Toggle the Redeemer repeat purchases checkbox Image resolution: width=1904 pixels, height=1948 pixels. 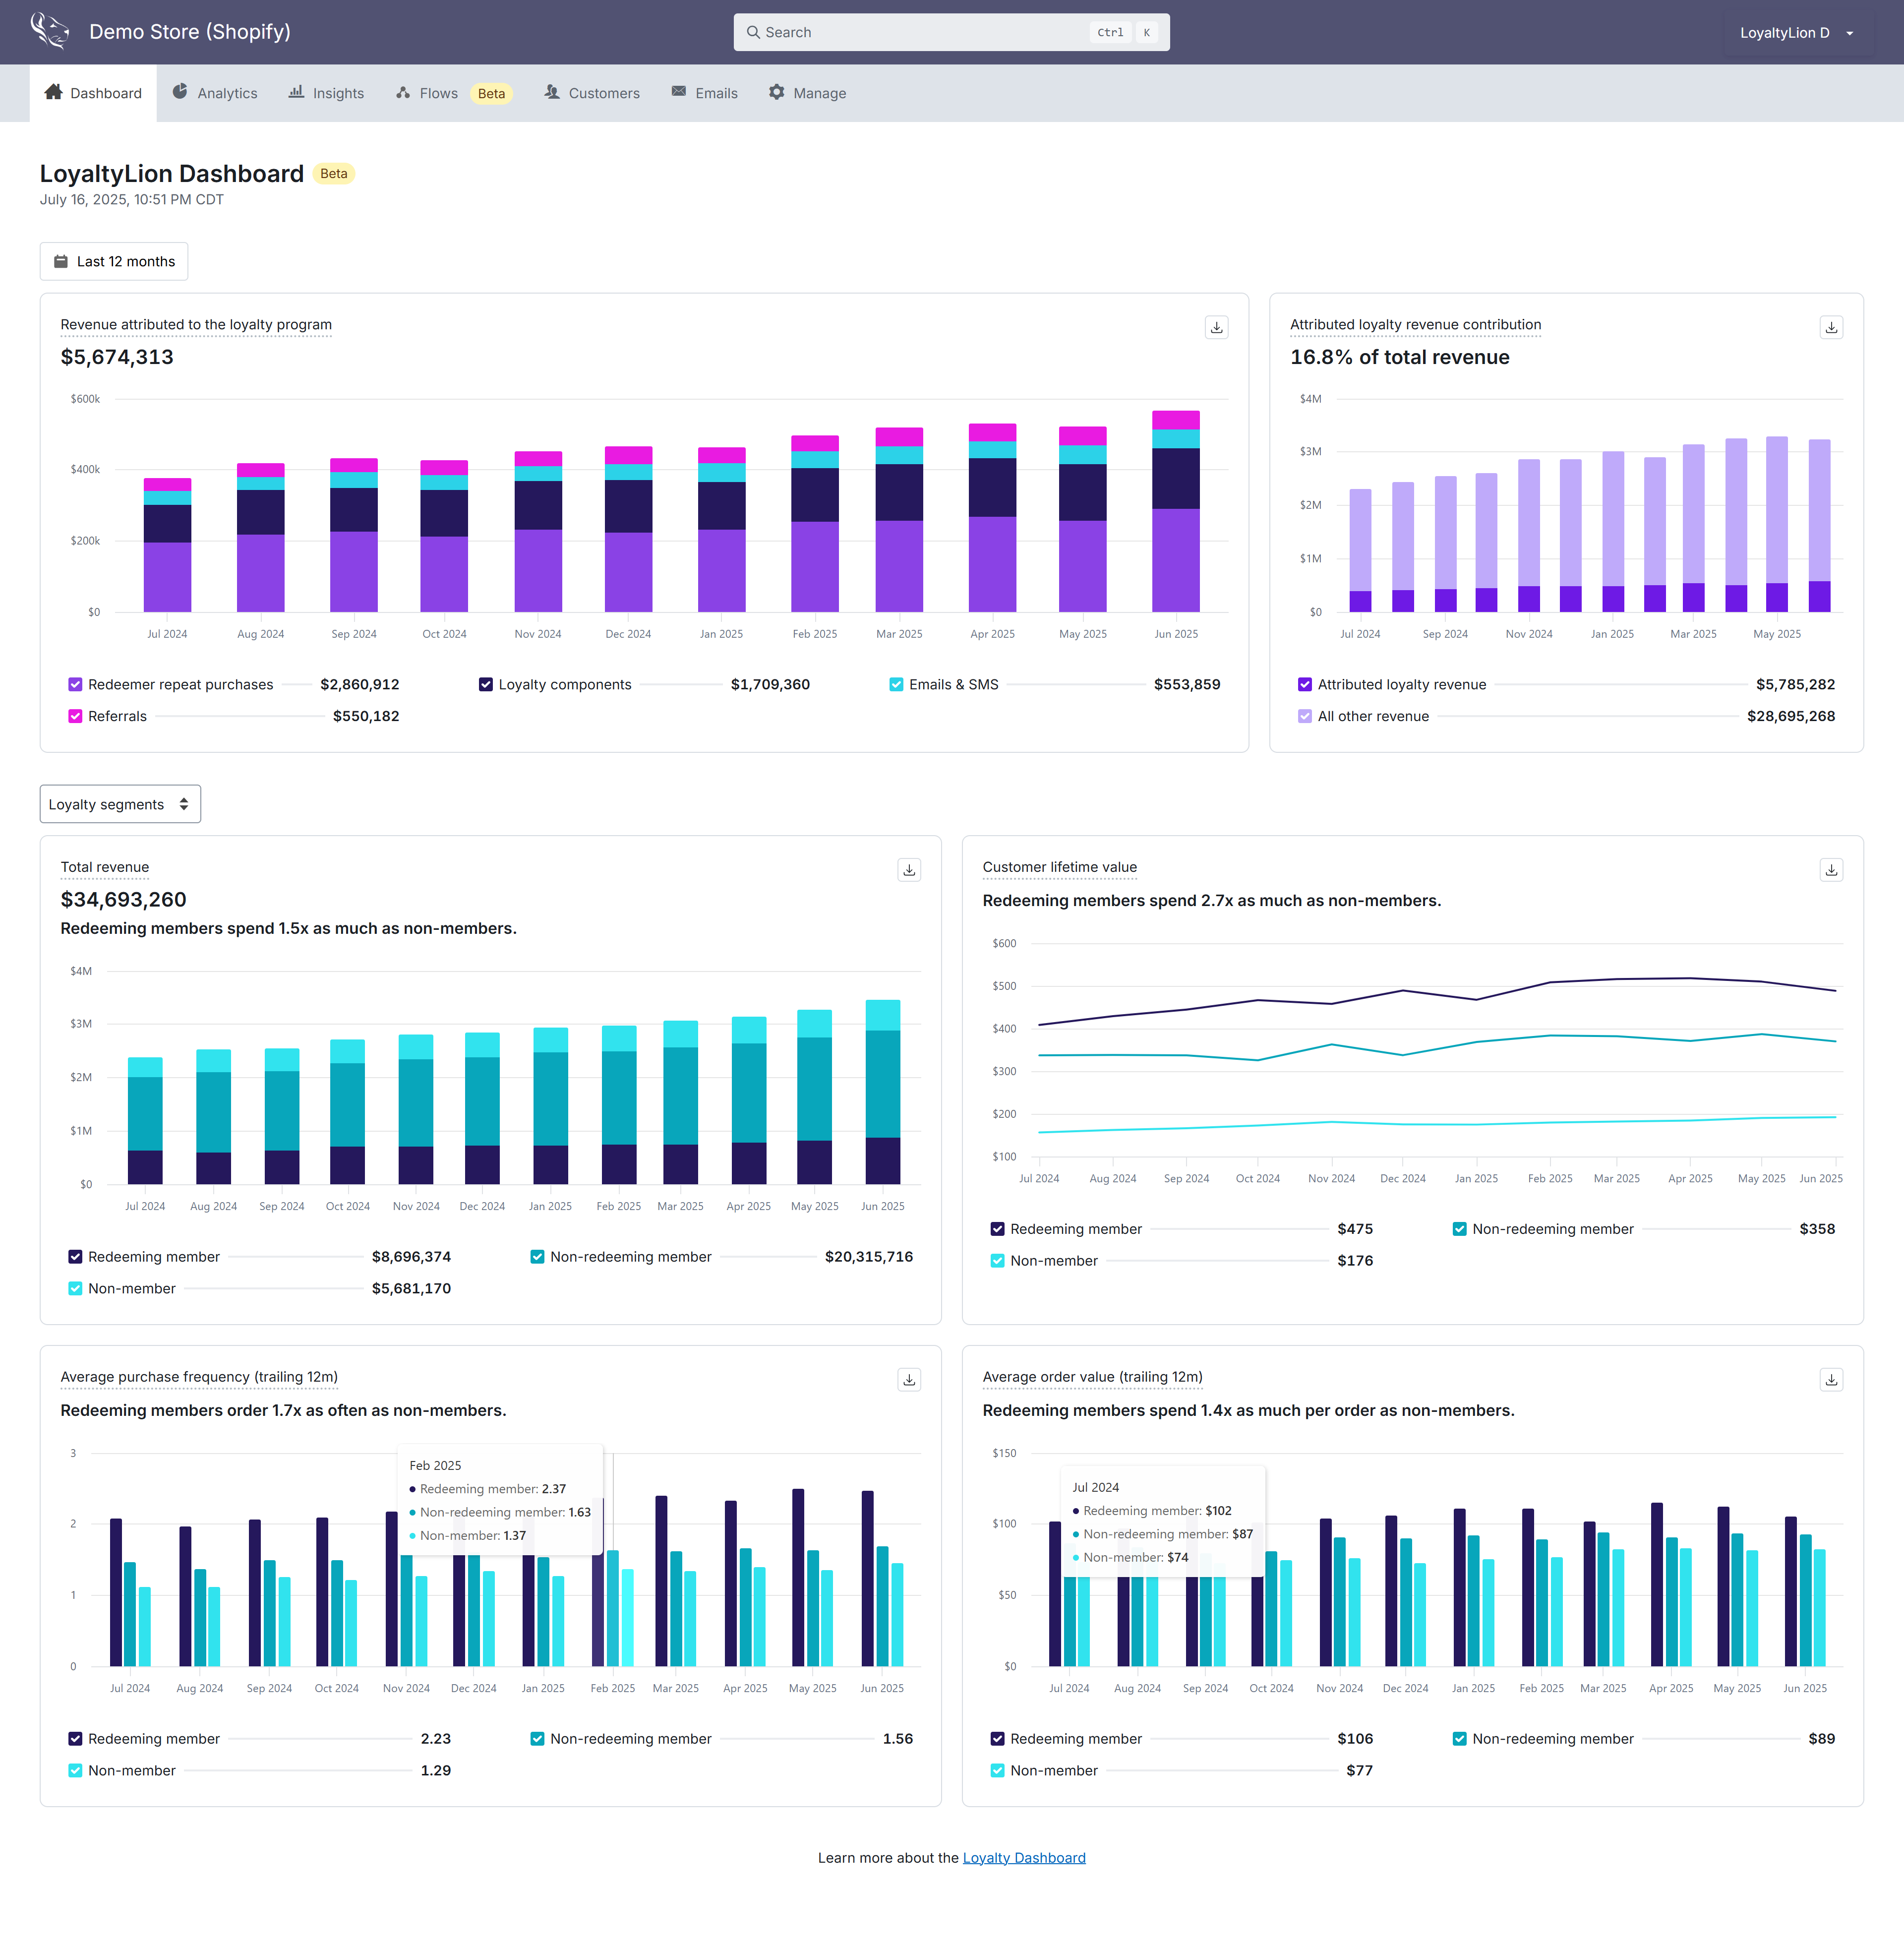pyautogui.click(x=75, y=685)
